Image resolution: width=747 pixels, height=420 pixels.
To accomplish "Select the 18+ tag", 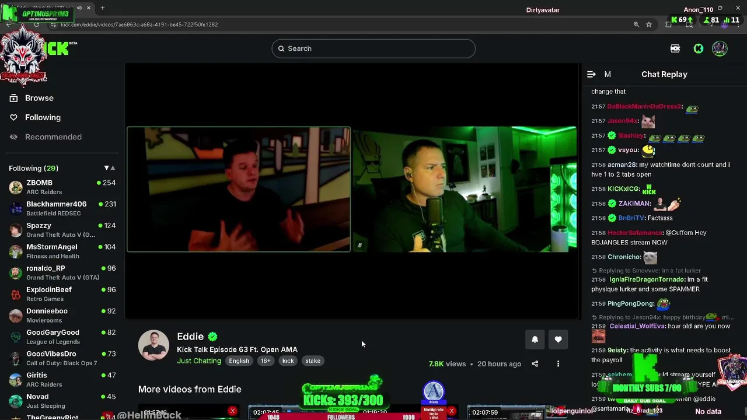I will (266, 360).
